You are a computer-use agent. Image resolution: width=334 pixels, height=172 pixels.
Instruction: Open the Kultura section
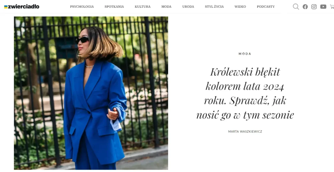(x=143, y=6)
